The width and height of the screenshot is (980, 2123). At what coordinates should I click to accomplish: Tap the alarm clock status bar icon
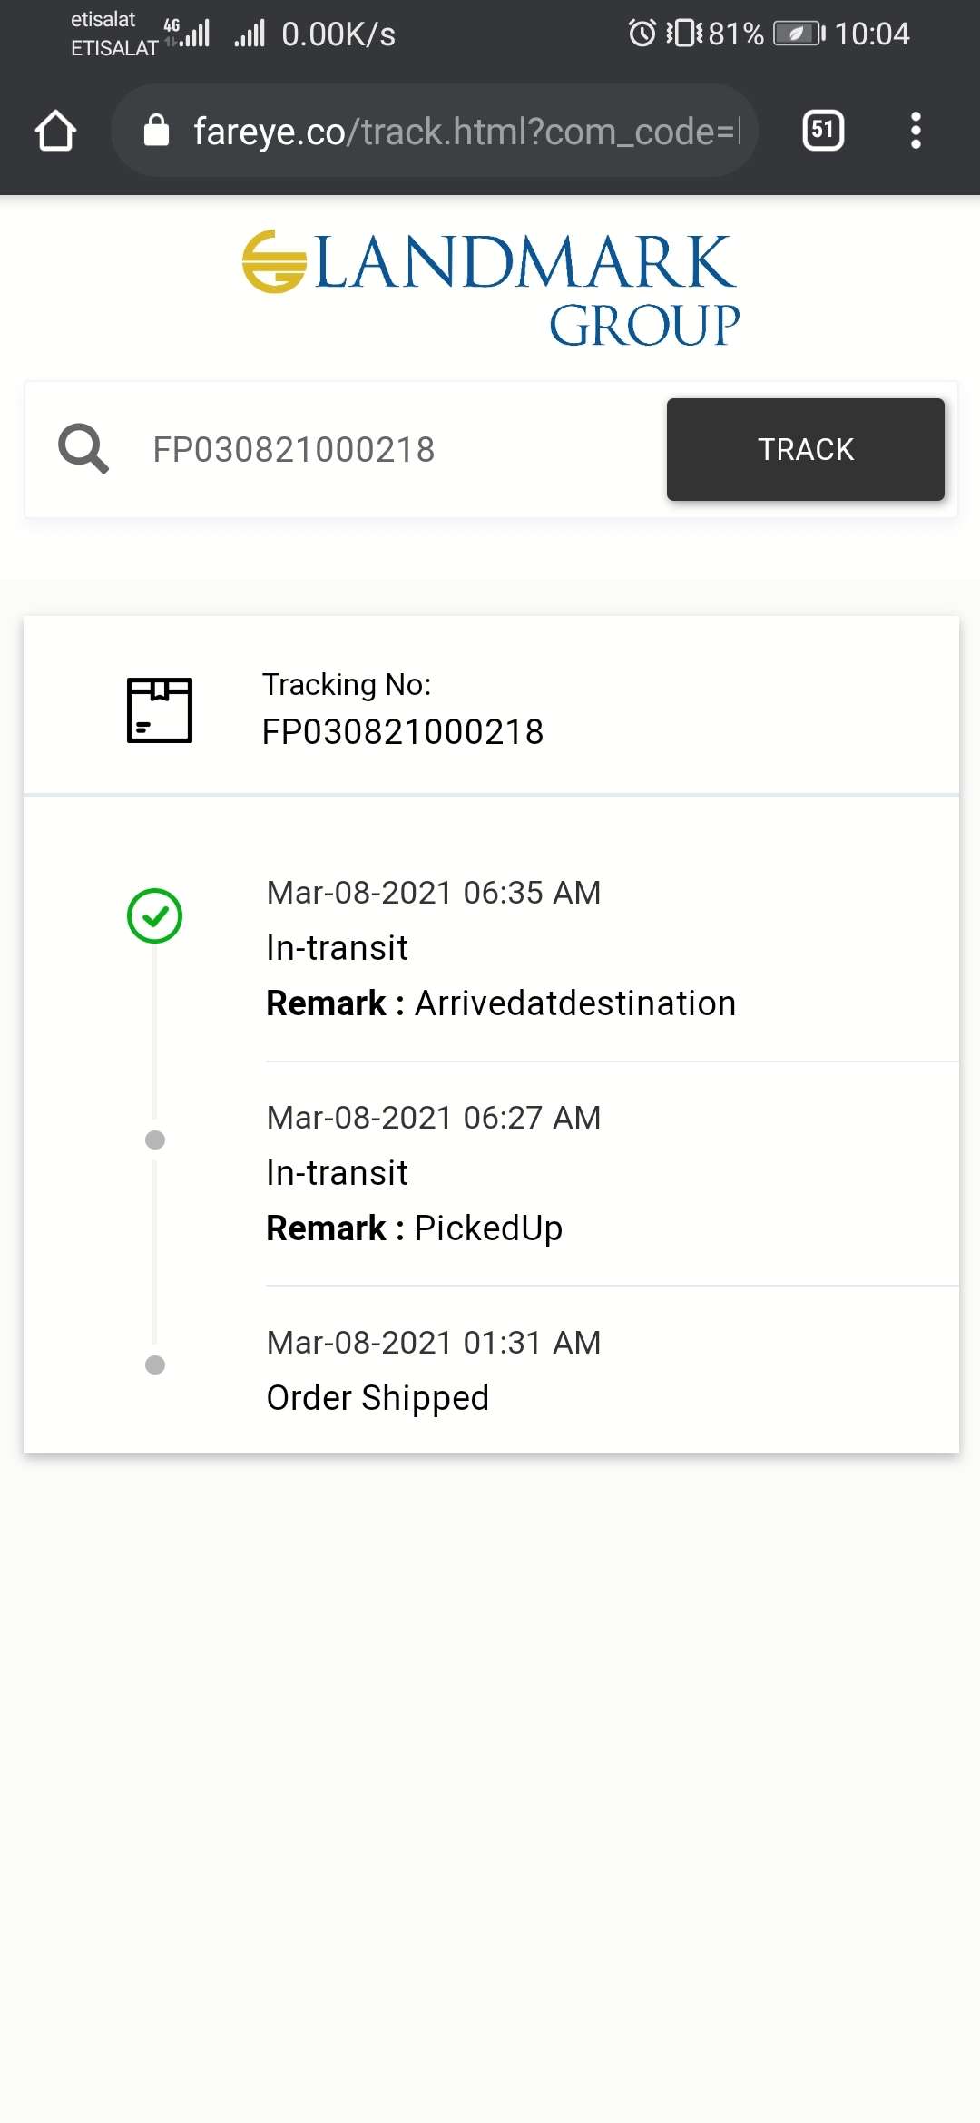pyautogui.click(x=642, y=34)
